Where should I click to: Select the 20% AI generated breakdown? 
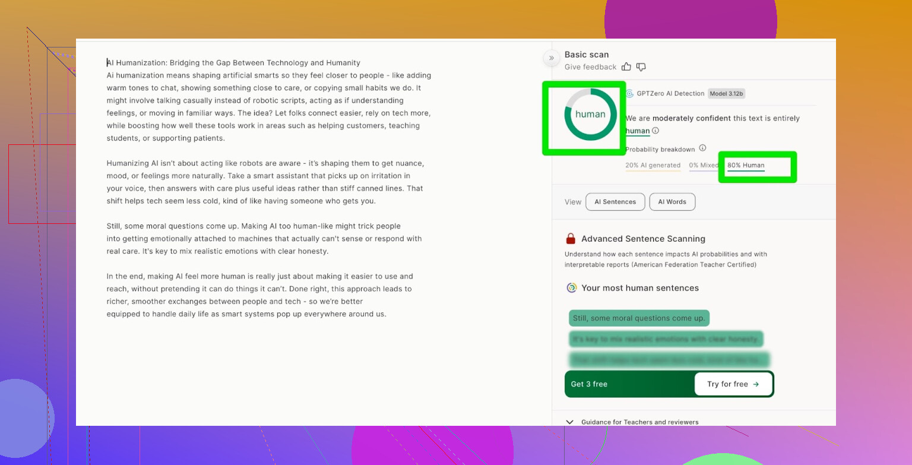[653, 166]
